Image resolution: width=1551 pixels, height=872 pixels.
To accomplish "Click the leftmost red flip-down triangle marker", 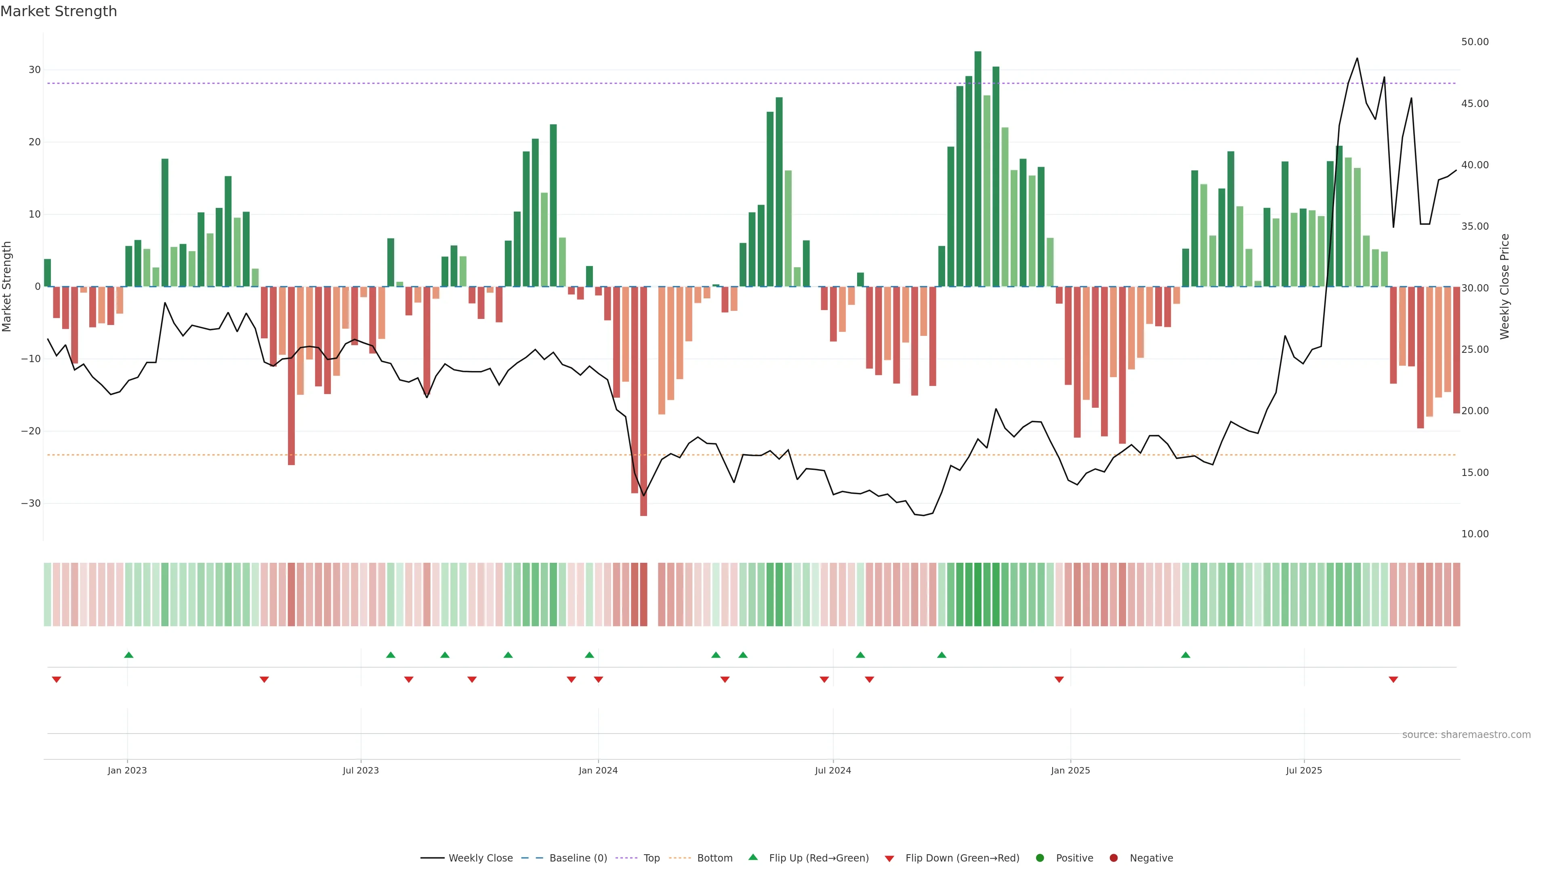I will (57, 679).
